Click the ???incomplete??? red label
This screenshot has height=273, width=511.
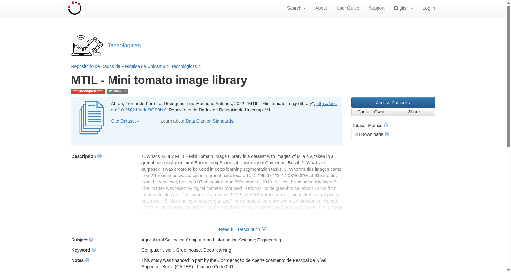click(88, 91)
